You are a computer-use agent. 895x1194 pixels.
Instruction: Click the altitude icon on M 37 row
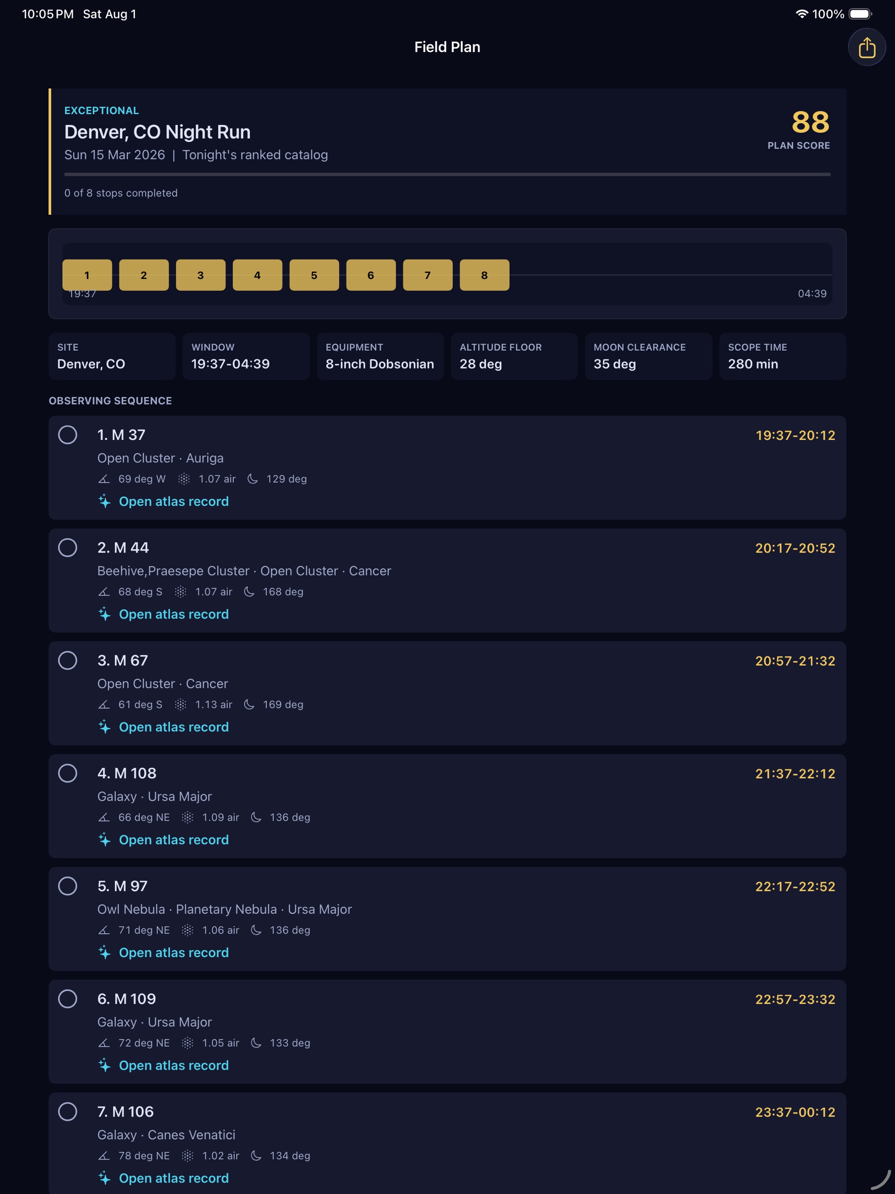(104, 479)
